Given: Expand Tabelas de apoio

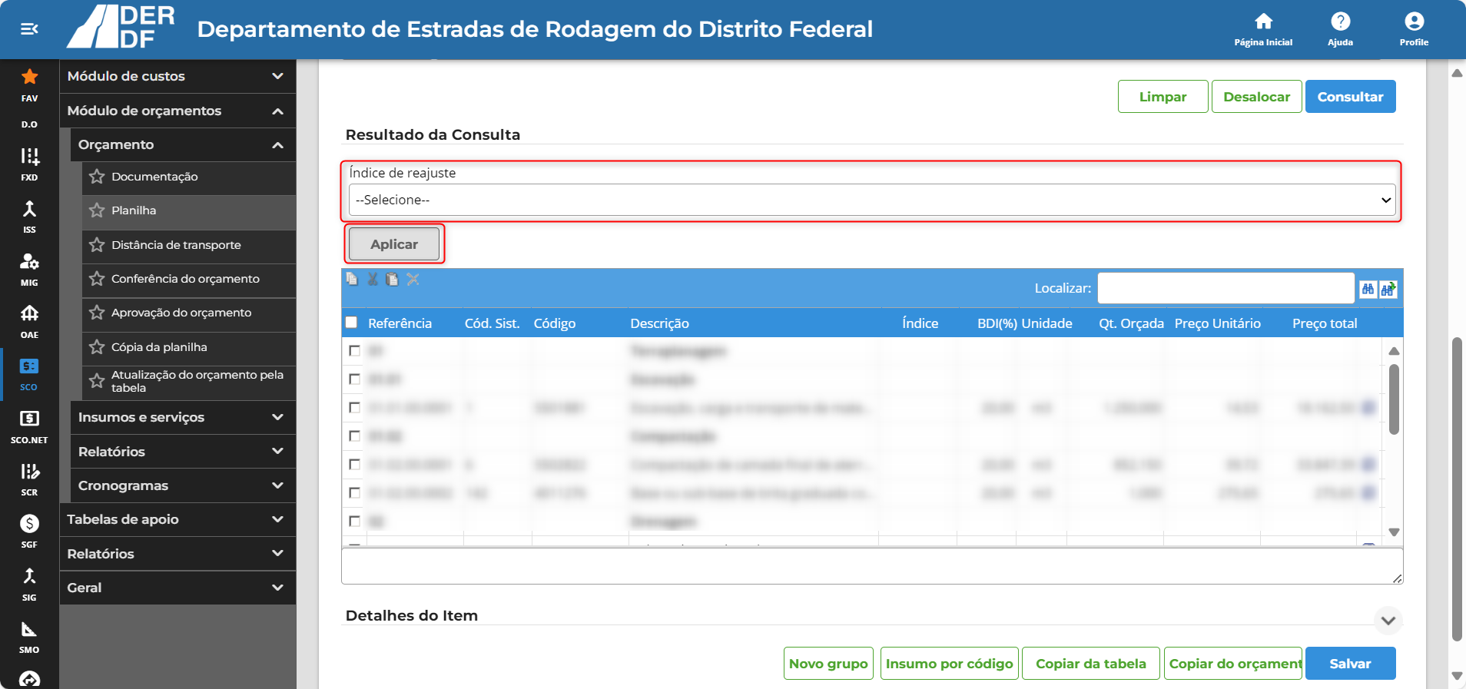Looking at the screenshot, I should click(x=177, y=519).
